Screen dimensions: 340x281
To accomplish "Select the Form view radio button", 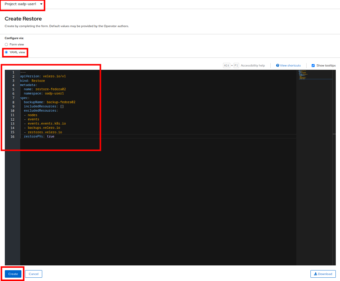I will click(6, 45).
